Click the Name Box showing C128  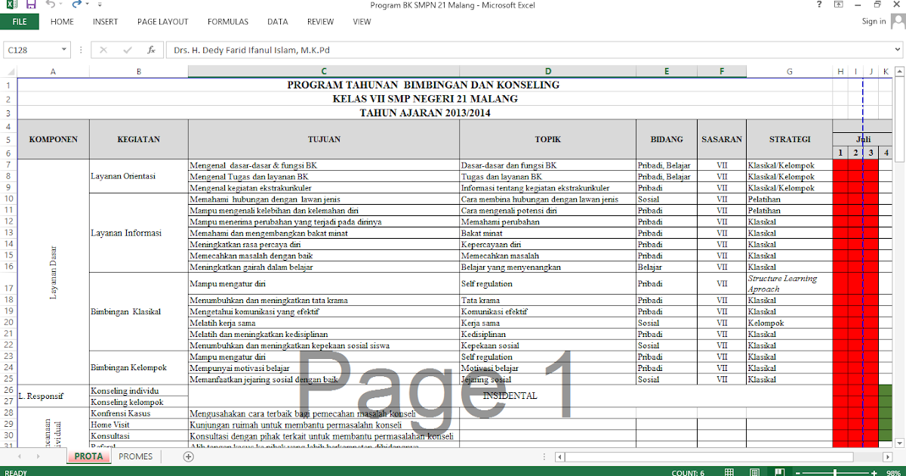tap(31, 51)
